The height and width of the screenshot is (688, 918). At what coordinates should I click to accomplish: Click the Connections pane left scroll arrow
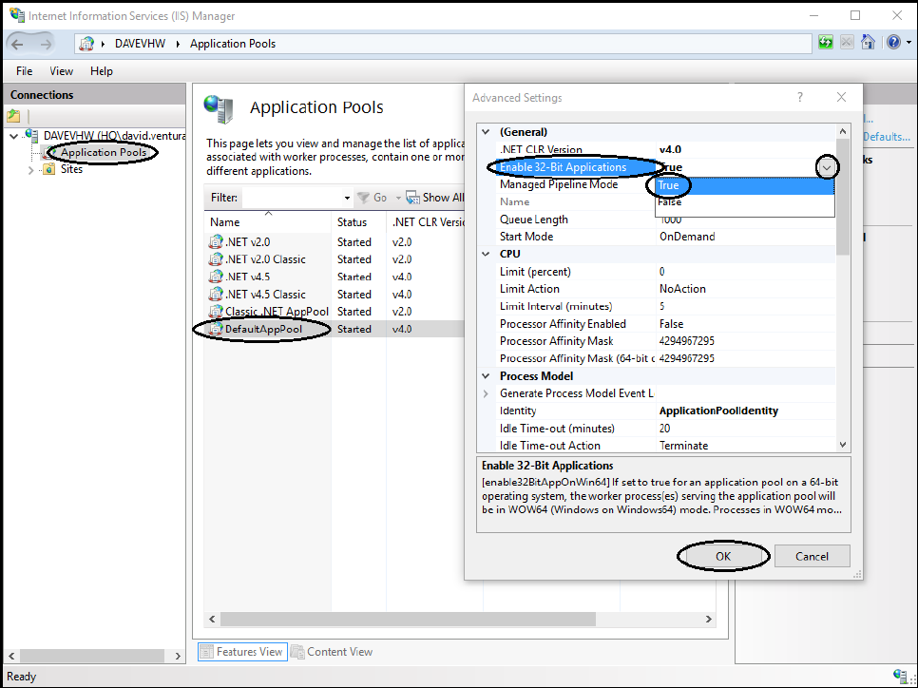(11, 656)
